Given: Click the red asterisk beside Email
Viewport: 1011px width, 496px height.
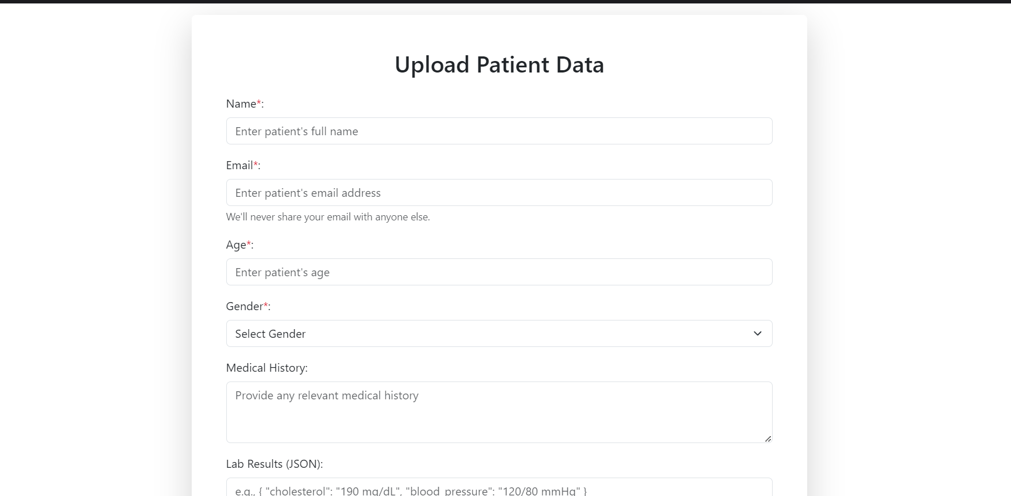Looking at the screenshot, I should click(x=256, y=165).
